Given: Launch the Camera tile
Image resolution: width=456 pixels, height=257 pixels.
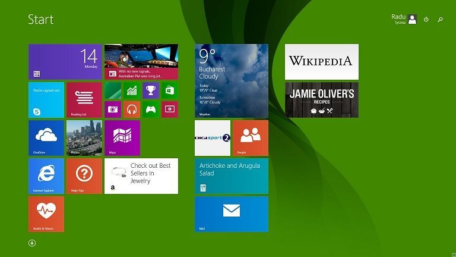Looking at the screenshot, I should (x=113, y=109).
